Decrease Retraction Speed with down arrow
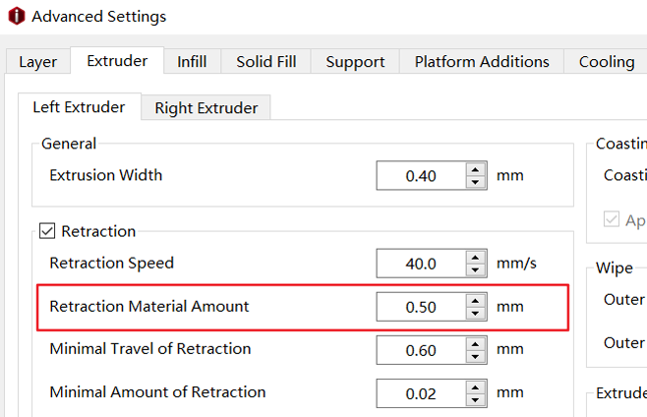The image size is (647, 417). (476, 270)
